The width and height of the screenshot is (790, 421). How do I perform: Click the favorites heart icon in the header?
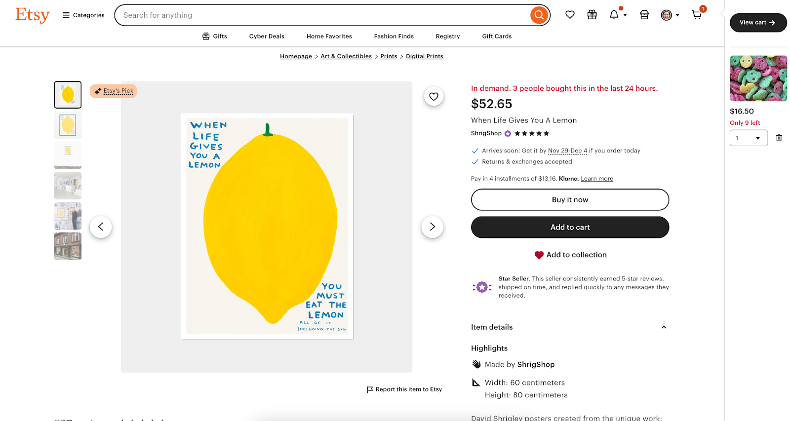pyautogui.click(x=570, y=15)
